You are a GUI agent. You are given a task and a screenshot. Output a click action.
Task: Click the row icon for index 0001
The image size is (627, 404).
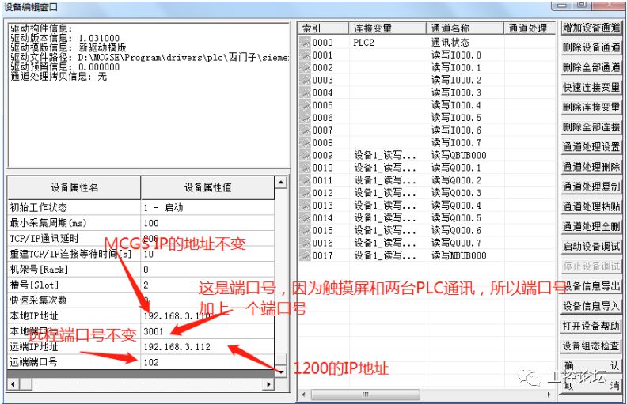tap(305, 55)
